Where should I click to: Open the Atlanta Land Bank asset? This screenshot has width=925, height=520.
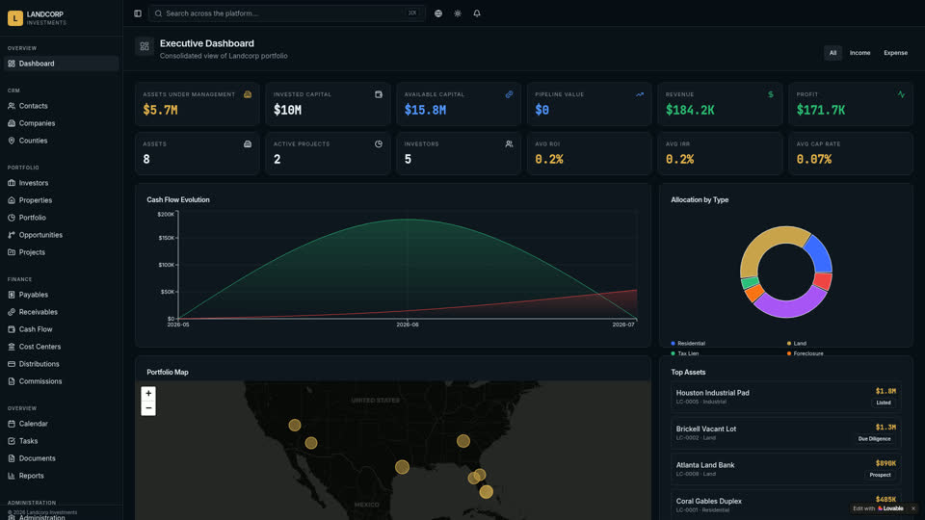point(786,469)
